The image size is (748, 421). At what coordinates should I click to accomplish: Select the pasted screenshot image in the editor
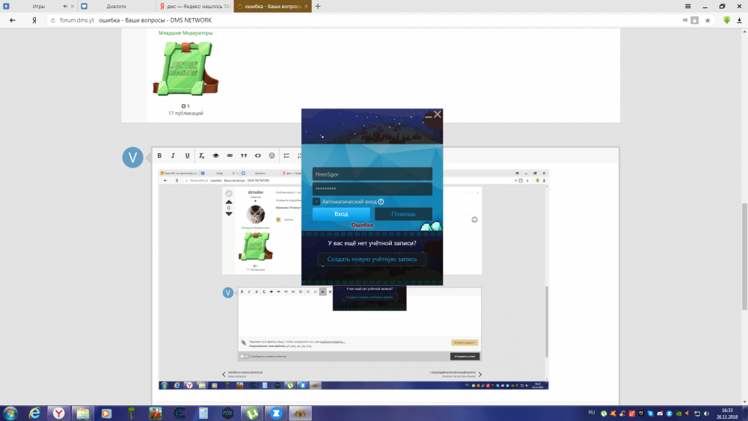click(x=354, y=280)
